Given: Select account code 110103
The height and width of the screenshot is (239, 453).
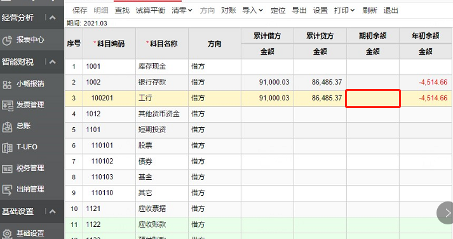Looking at the screenshot, I should click(x=102, y=177).
